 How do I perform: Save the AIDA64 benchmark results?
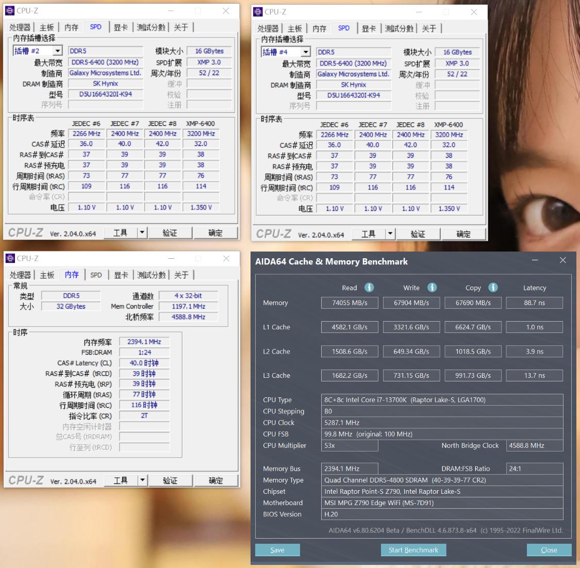pyautogui.click(x=277, y=549)
